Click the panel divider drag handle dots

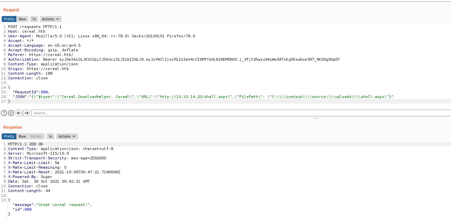coord(316,118)
